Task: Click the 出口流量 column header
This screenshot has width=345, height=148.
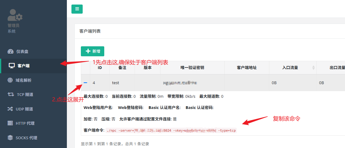Action: point(331,68)
